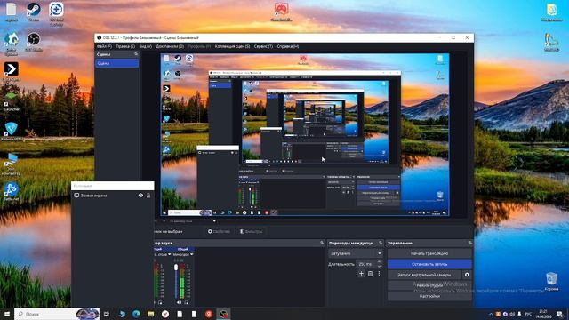Open Windows Start menu
Screen dimensions: 569x320
click(7, 314)
